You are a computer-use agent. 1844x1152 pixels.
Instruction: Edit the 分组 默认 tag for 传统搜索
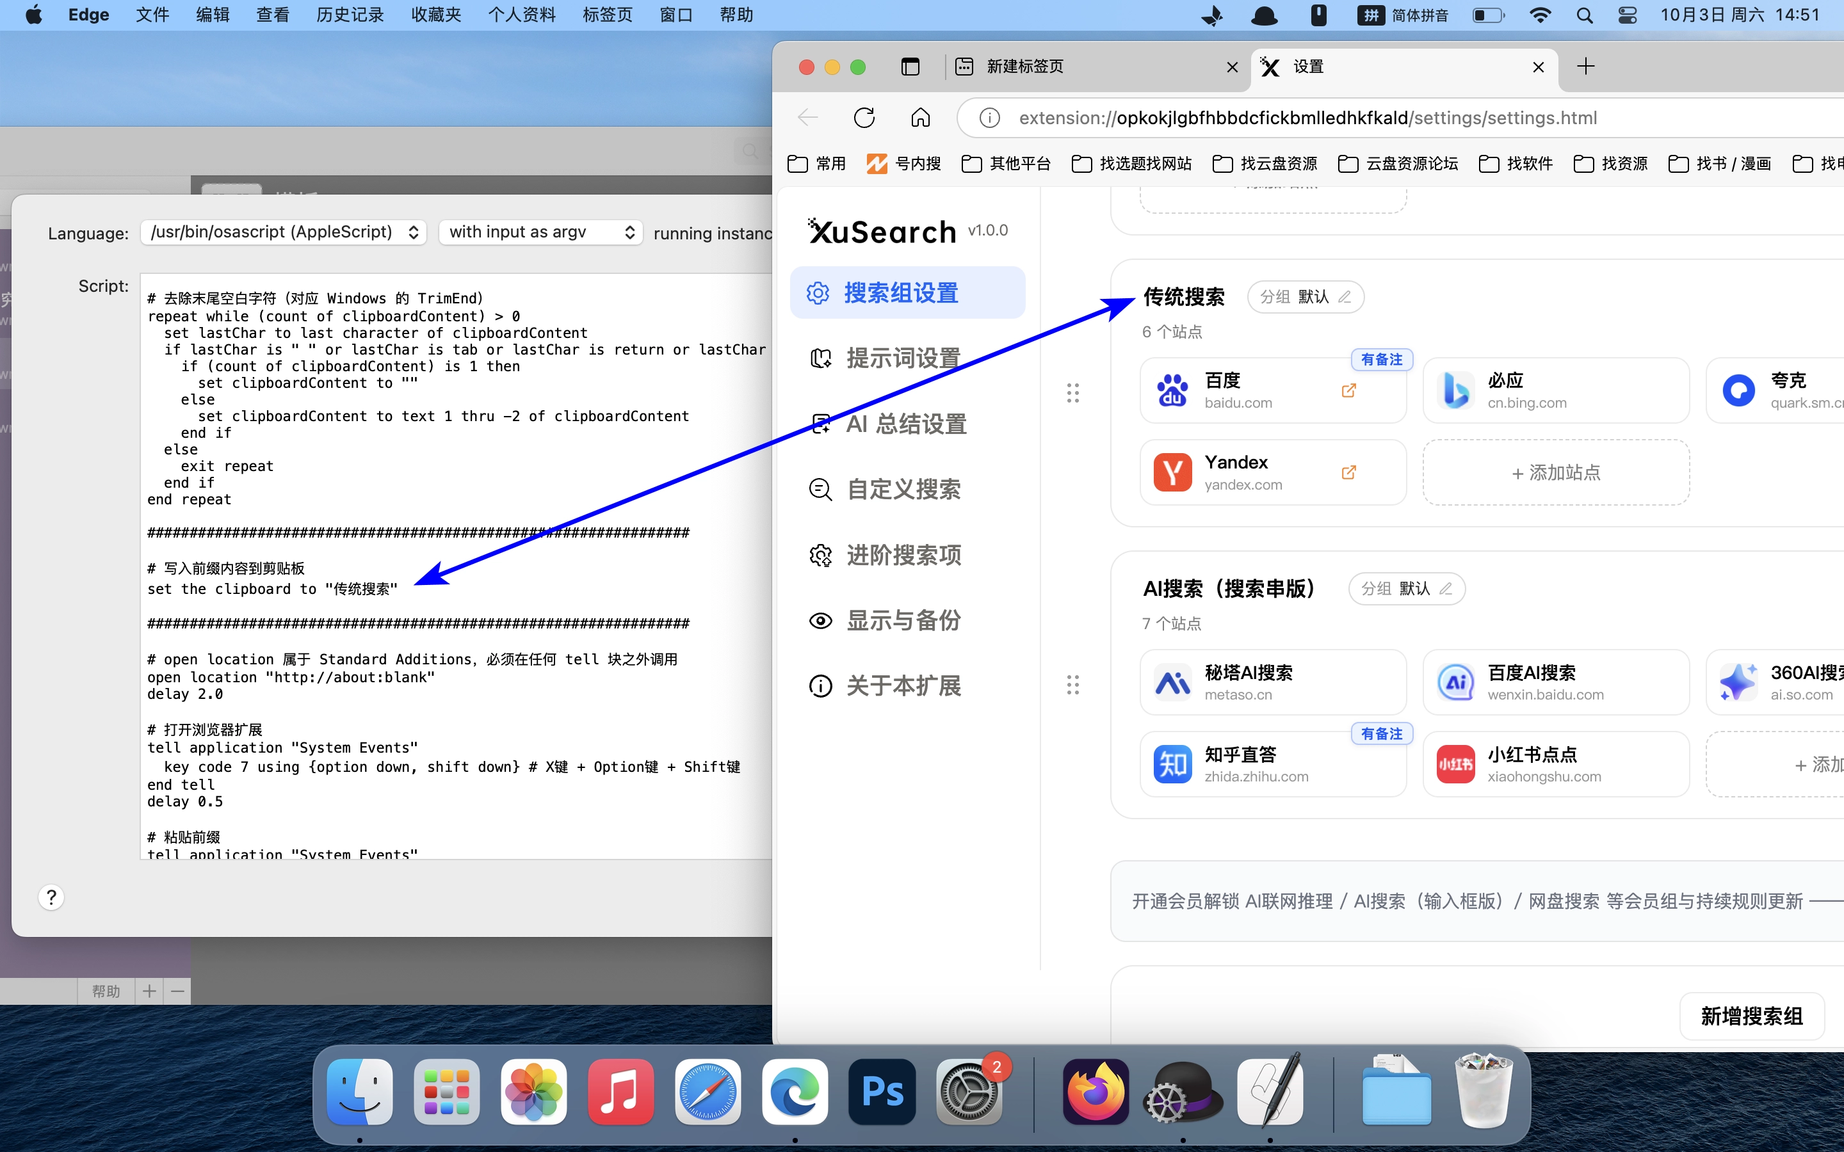[x=1306, y=296]
